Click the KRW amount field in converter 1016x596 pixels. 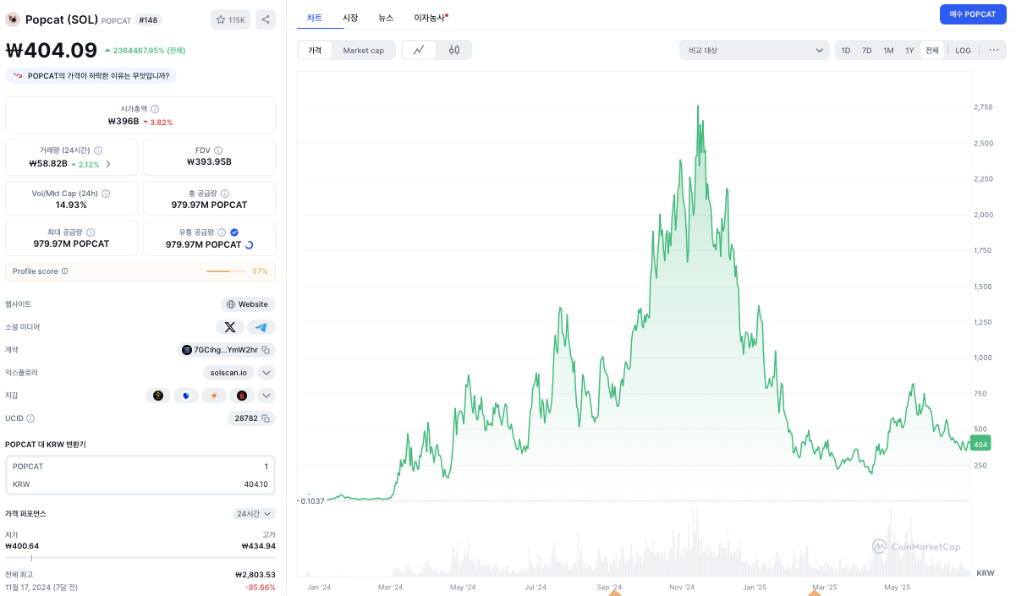(x=140, y=484)
